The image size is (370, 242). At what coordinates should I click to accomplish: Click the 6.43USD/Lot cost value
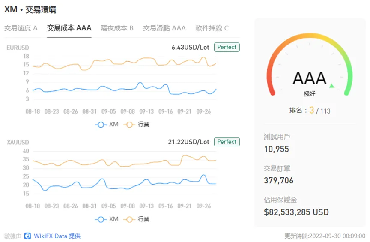coord(191,47)
